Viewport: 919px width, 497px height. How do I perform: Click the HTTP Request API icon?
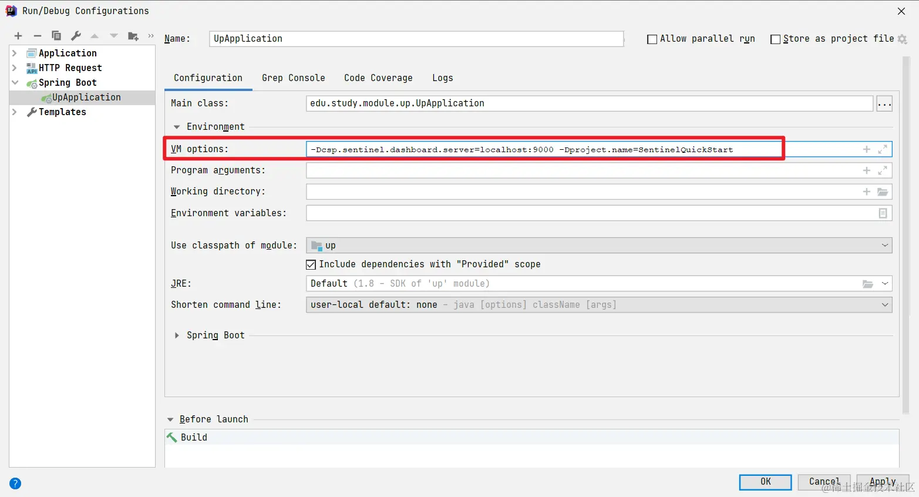click(32, 68)
